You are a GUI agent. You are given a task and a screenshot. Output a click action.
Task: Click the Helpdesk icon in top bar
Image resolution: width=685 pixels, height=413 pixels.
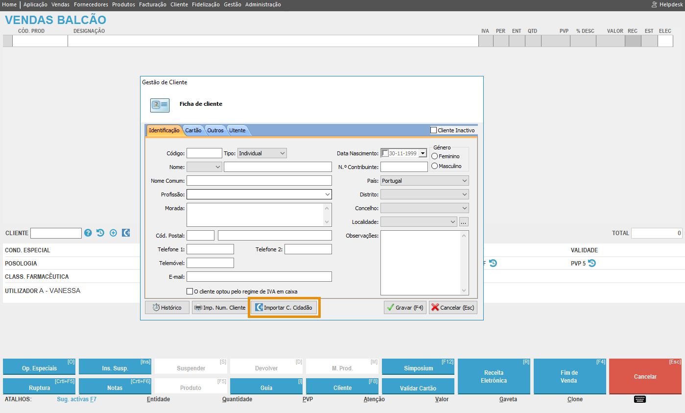(654, 4)
